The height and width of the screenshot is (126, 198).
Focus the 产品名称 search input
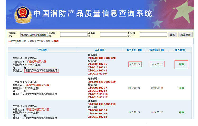[x=74, y=35]
